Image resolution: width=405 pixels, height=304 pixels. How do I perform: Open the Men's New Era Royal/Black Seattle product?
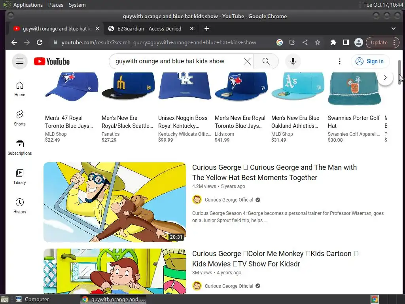(x=127, y=122)
